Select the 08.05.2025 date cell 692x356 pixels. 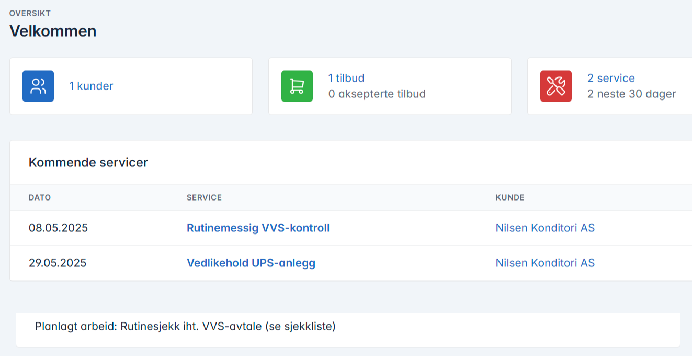click(x=58, y=228)
